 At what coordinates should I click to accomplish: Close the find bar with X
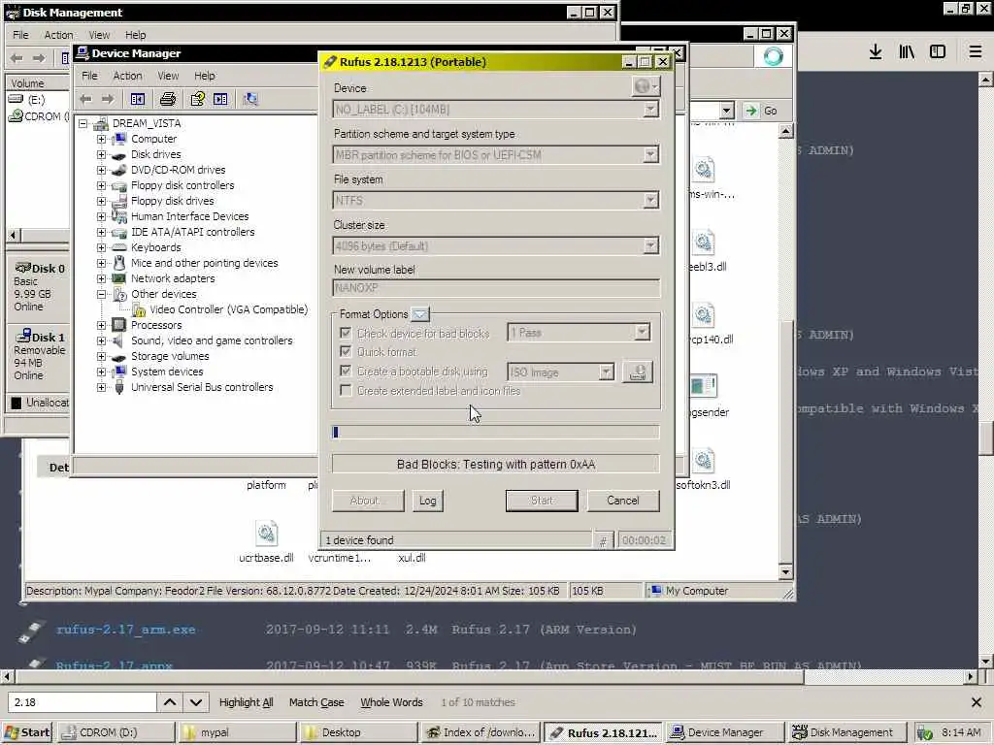tap(977, 702)
